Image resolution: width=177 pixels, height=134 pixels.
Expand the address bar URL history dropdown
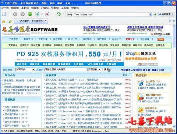(151, 14)
